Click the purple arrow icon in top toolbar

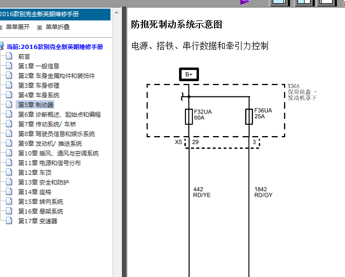pyautogui.click(x=245, y=2)
